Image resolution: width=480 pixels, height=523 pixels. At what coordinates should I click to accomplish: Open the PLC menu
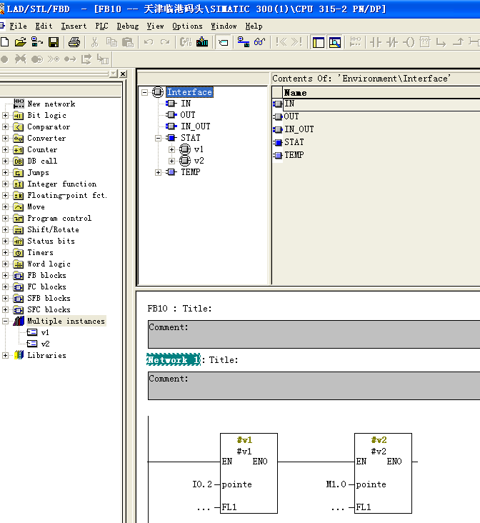click(x=101, y=26)
